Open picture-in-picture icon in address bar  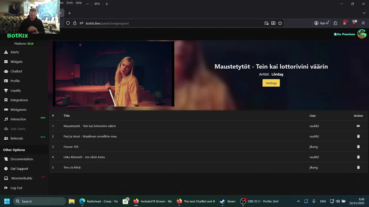tap(267, 23)
